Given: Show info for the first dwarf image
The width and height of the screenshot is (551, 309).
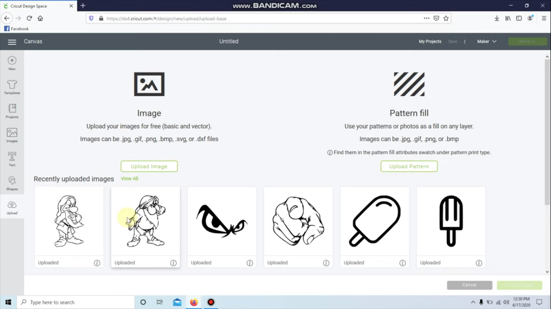Looking at the screenshot, I should (x=97, y=263).
